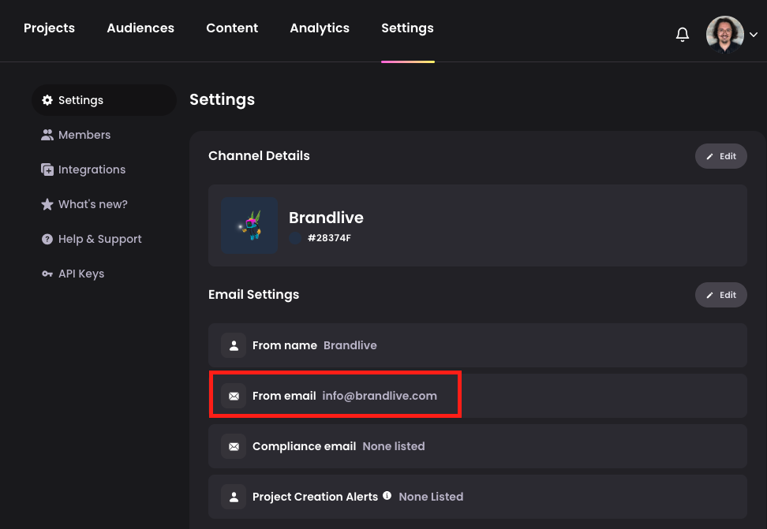Click the Project Creation Alerts label
This screenshot has width=767, height=529.
(315, 497)
